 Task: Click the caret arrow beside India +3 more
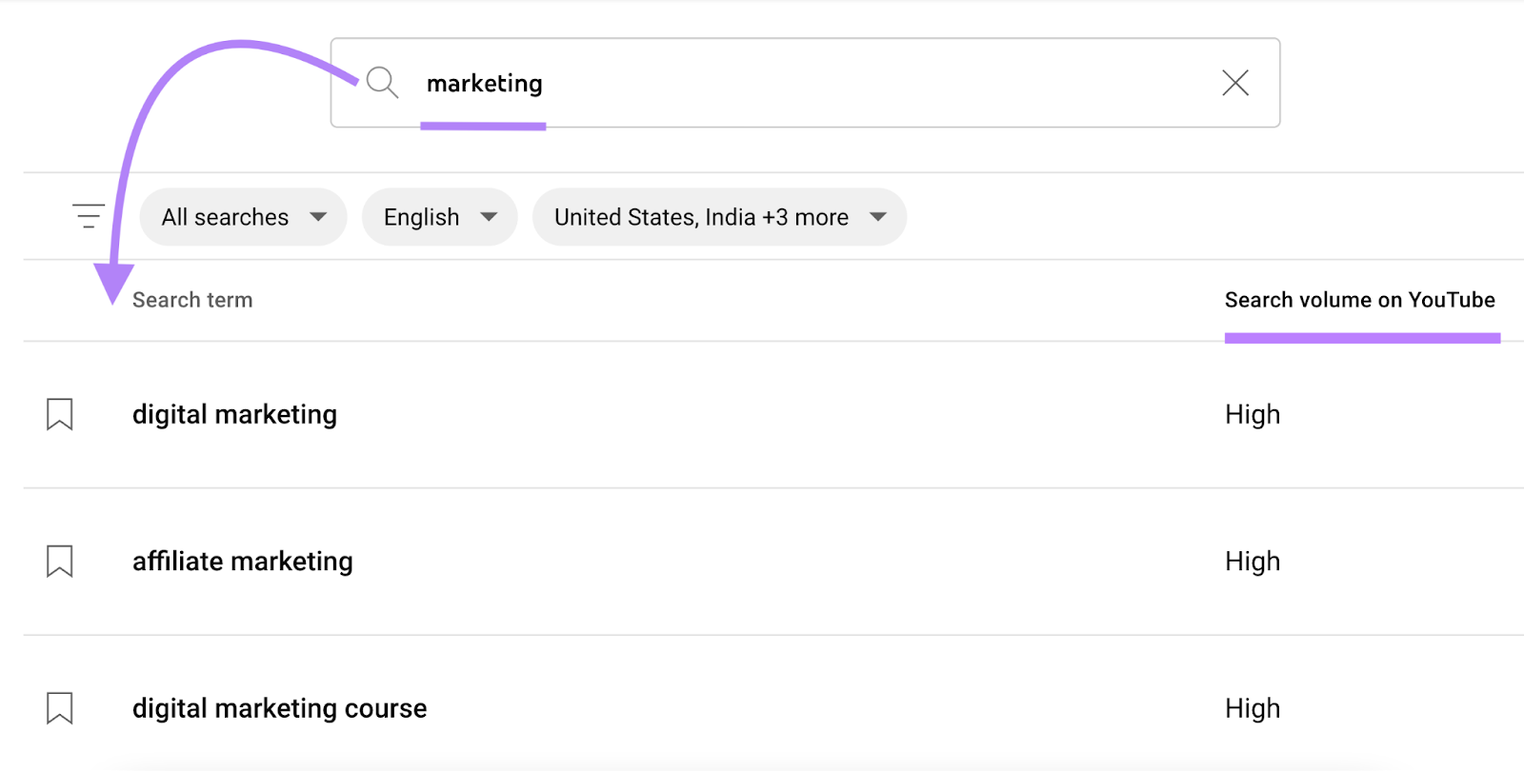tap(878, 217)
